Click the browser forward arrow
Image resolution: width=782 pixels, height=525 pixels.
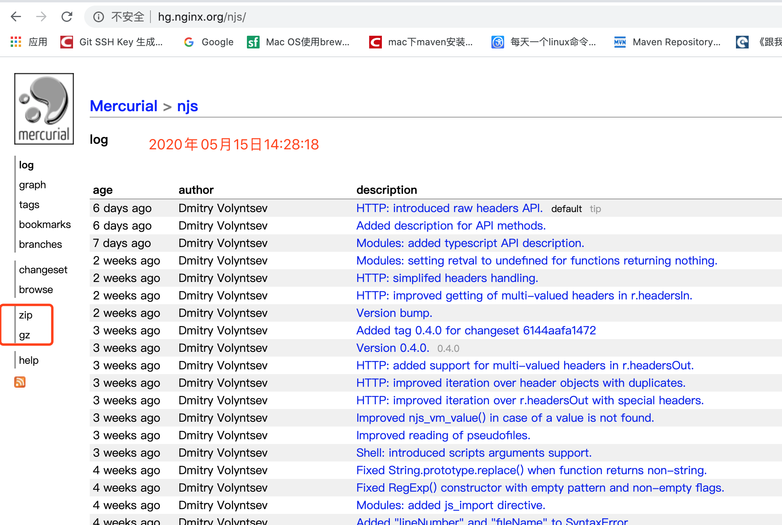(41, 17)
